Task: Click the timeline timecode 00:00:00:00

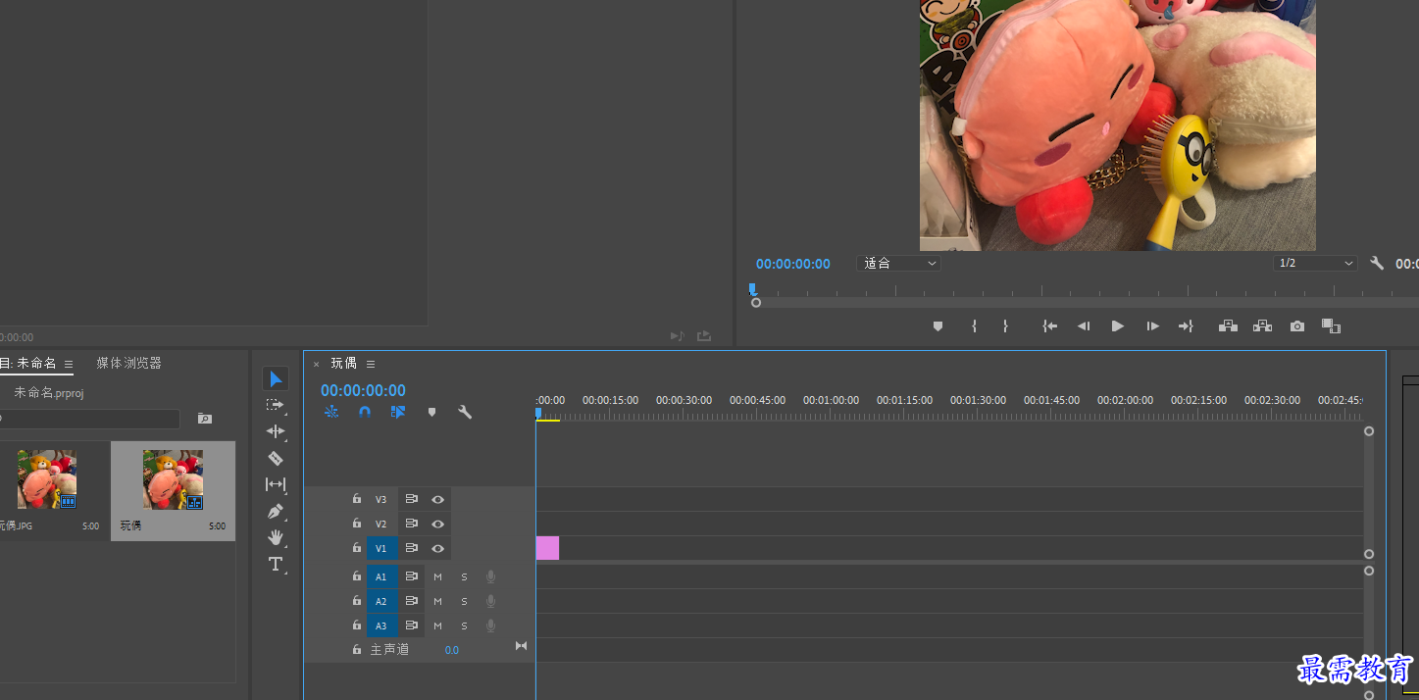Action: 363,390
